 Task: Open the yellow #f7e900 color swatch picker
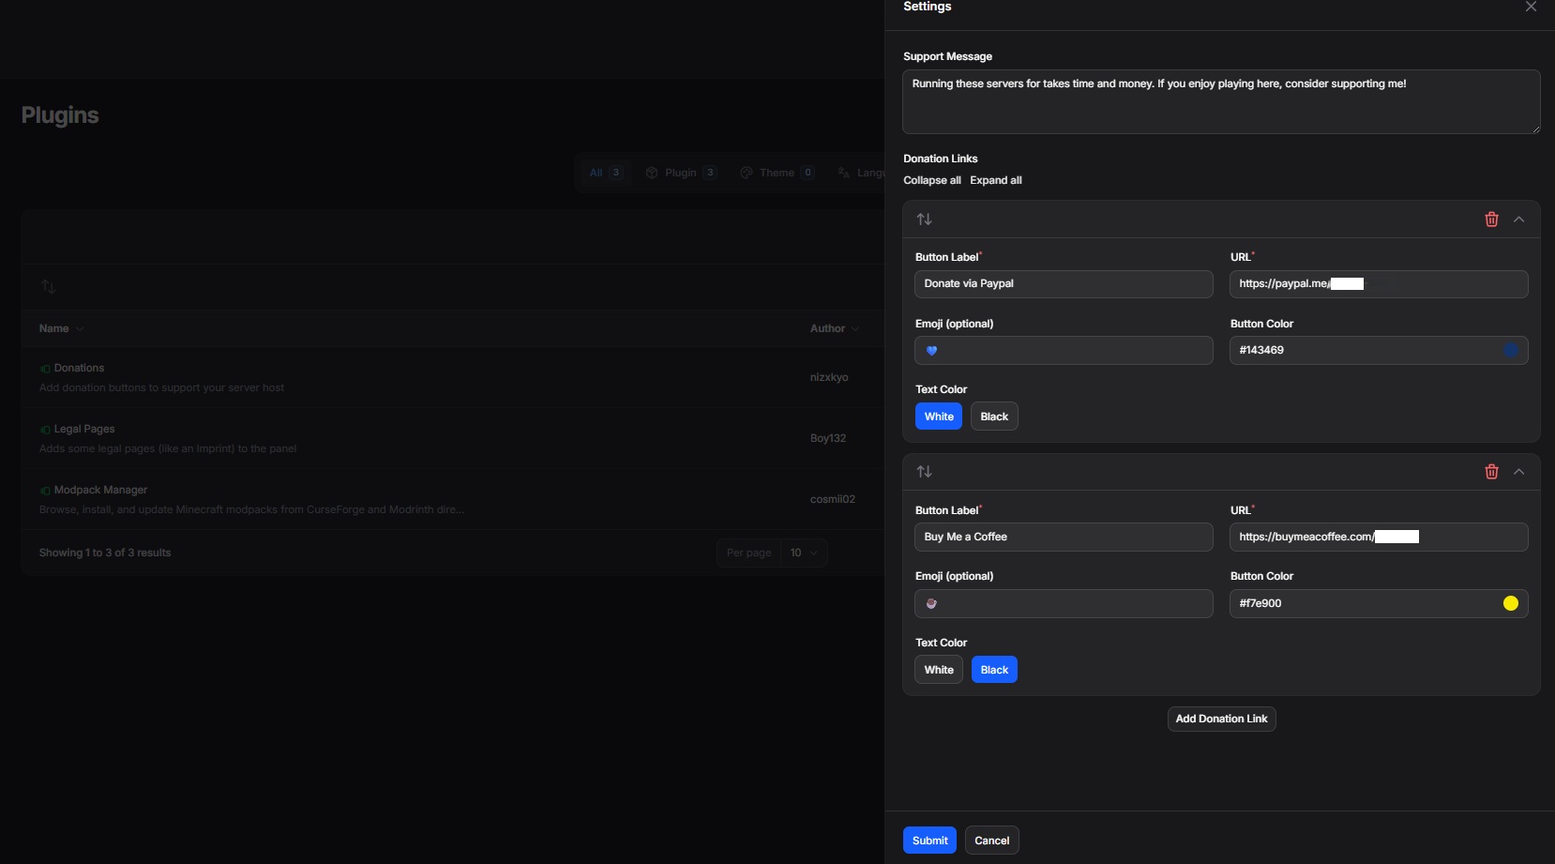click(x=1511, y=603)
